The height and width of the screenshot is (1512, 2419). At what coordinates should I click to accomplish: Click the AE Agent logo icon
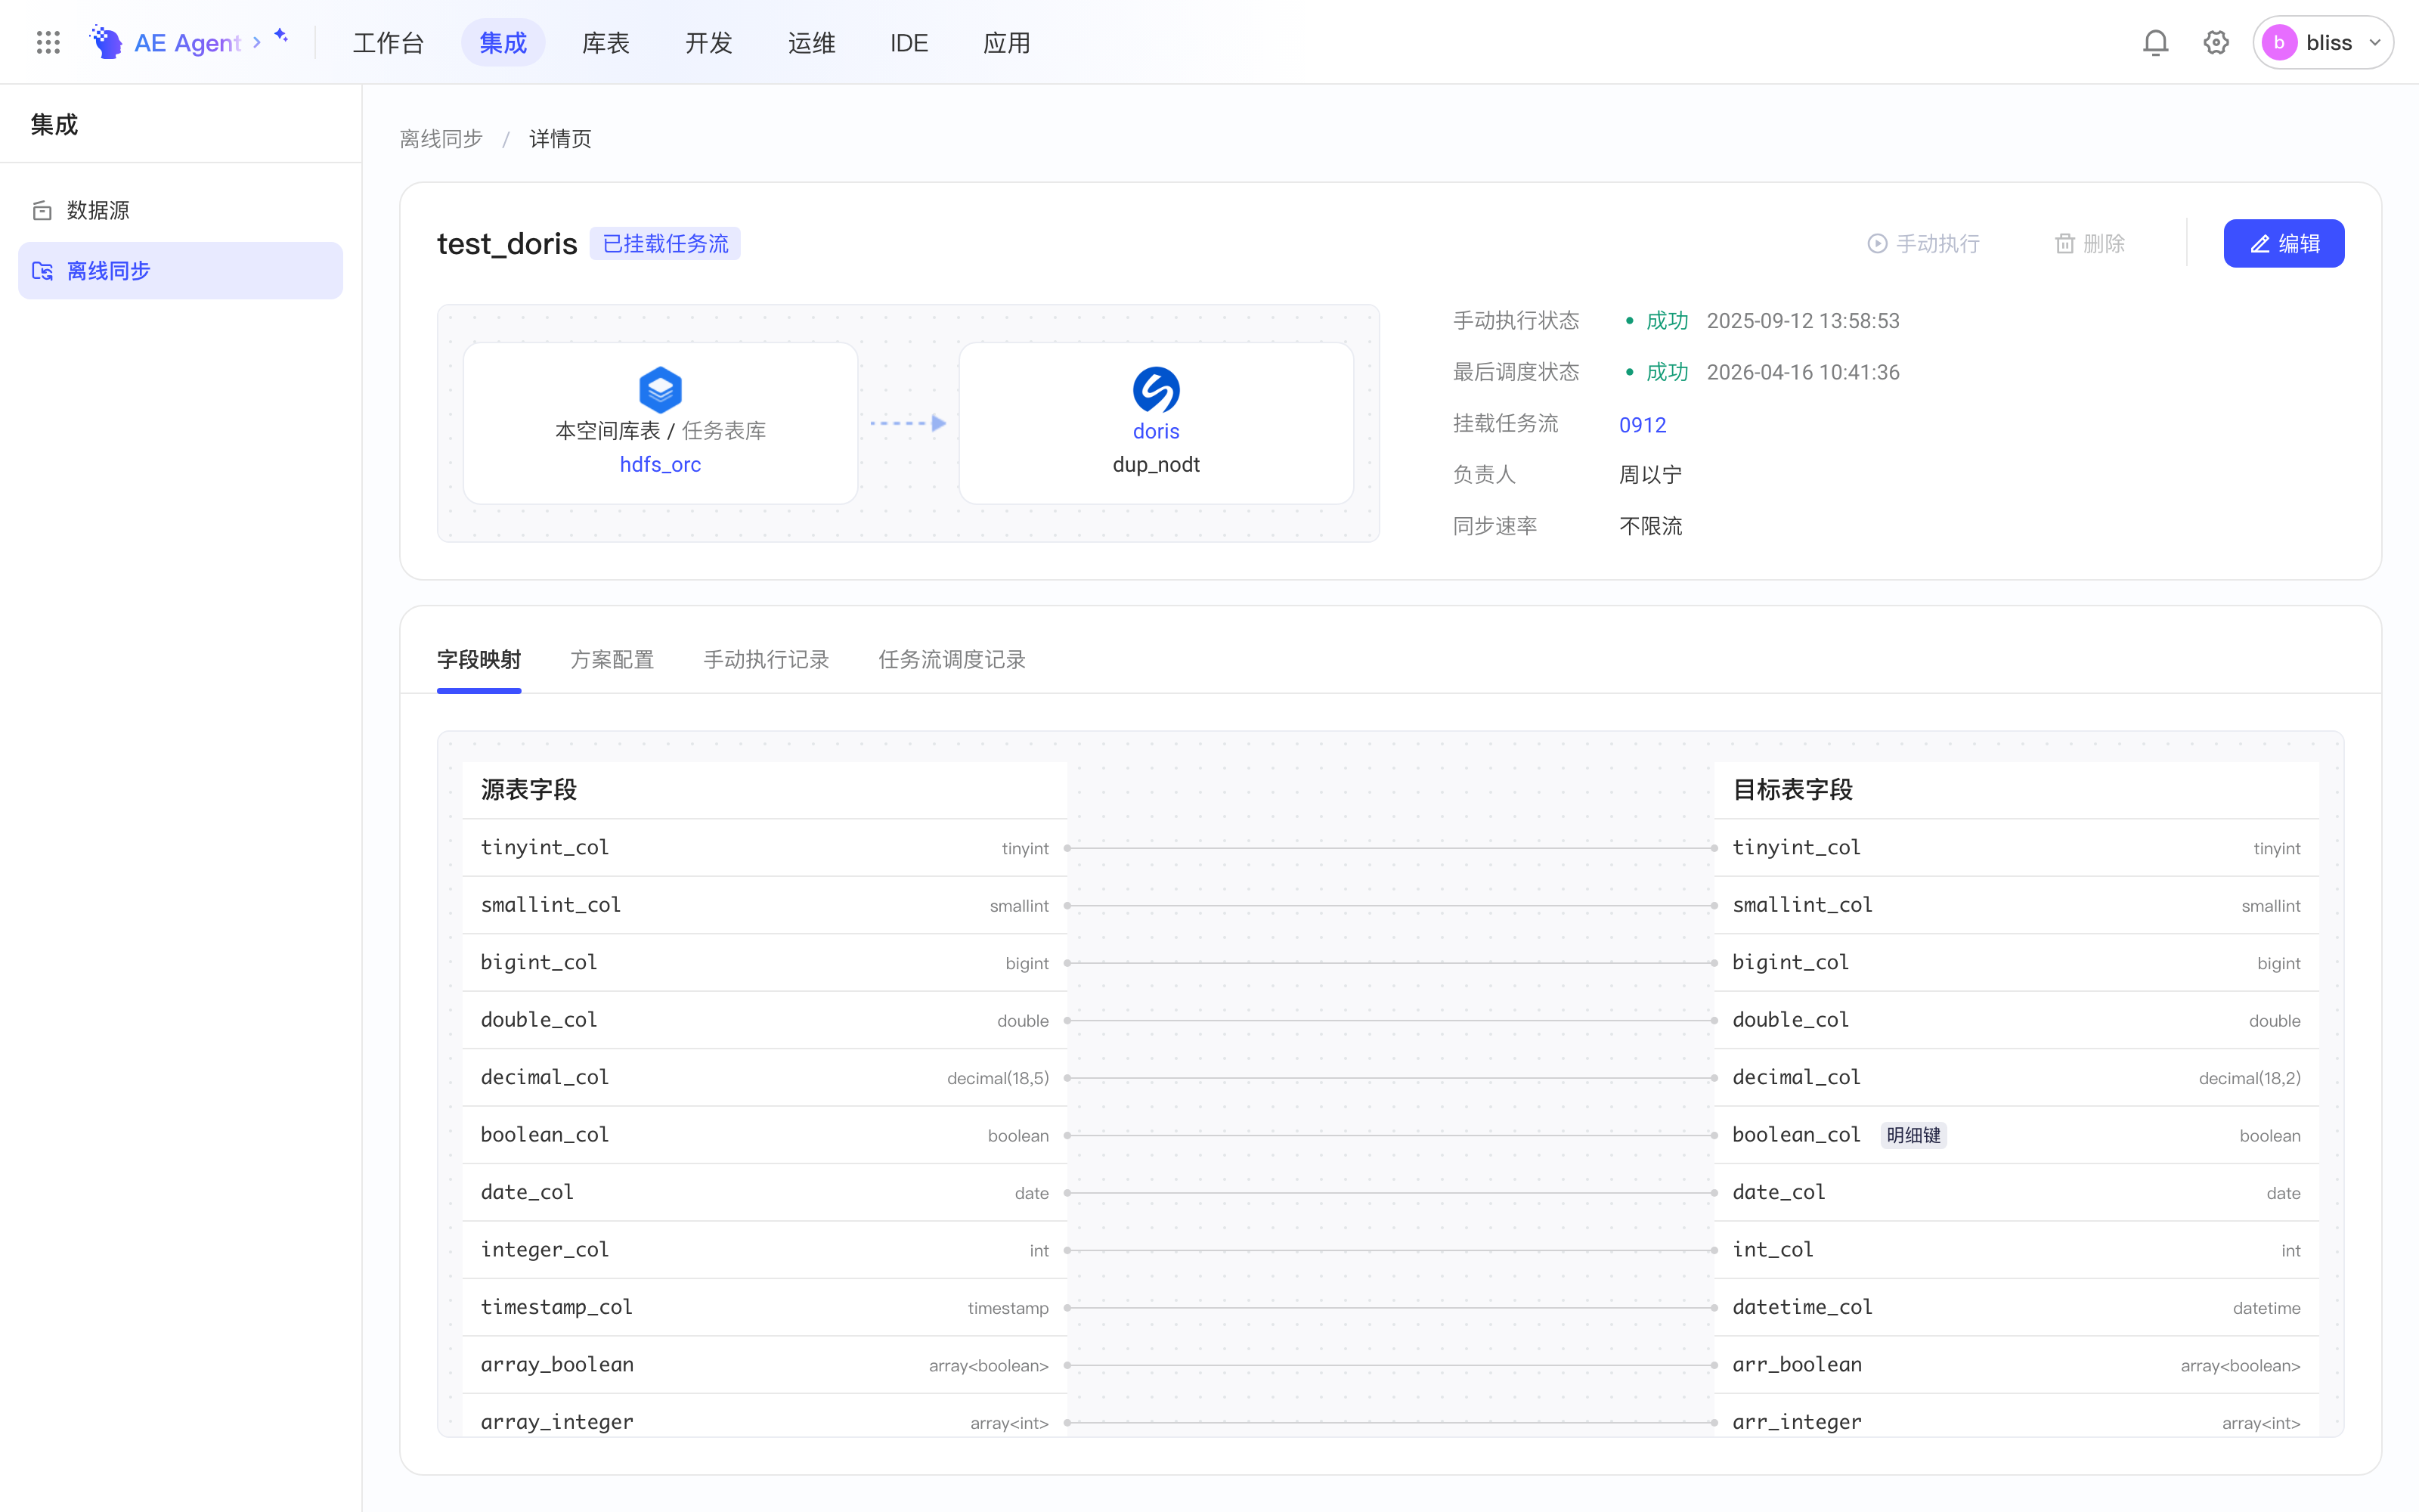tap(106, 42)
